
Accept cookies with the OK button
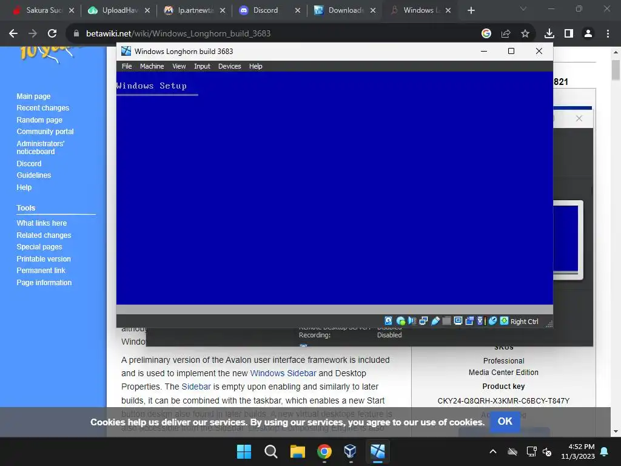pos(505,422)
